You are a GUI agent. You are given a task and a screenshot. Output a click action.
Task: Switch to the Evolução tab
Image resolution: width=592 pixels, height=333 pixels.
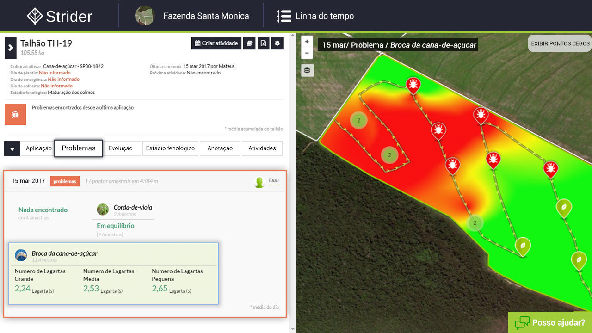[x=121, y=148]
